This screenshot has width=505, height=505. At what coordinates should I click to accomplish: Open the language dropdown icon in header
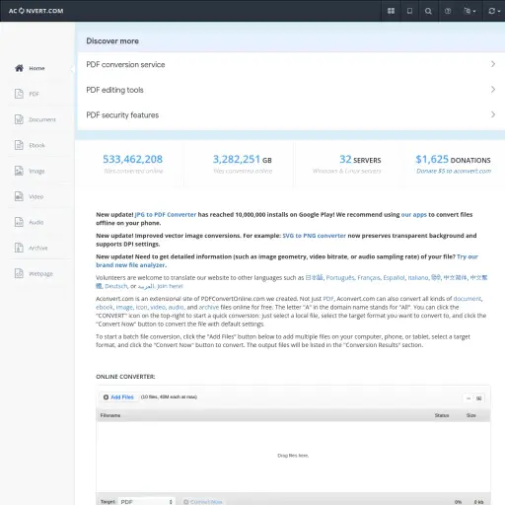coord(469,11)
